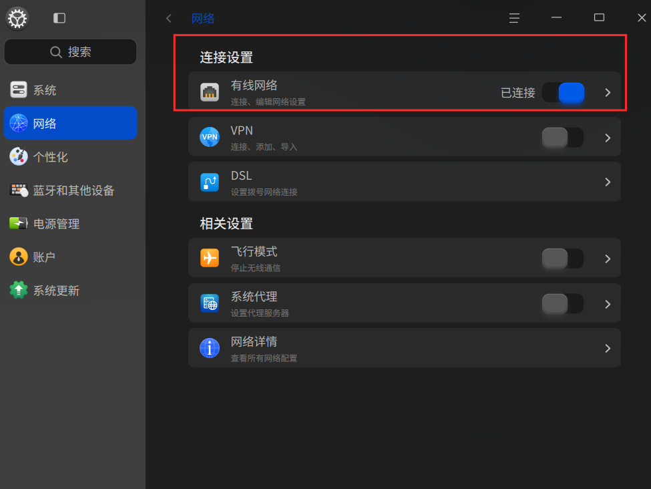This screenshot has width=651, height=489.
Task: Go to 电源管理 in sidebar
Action: (71, 224)
